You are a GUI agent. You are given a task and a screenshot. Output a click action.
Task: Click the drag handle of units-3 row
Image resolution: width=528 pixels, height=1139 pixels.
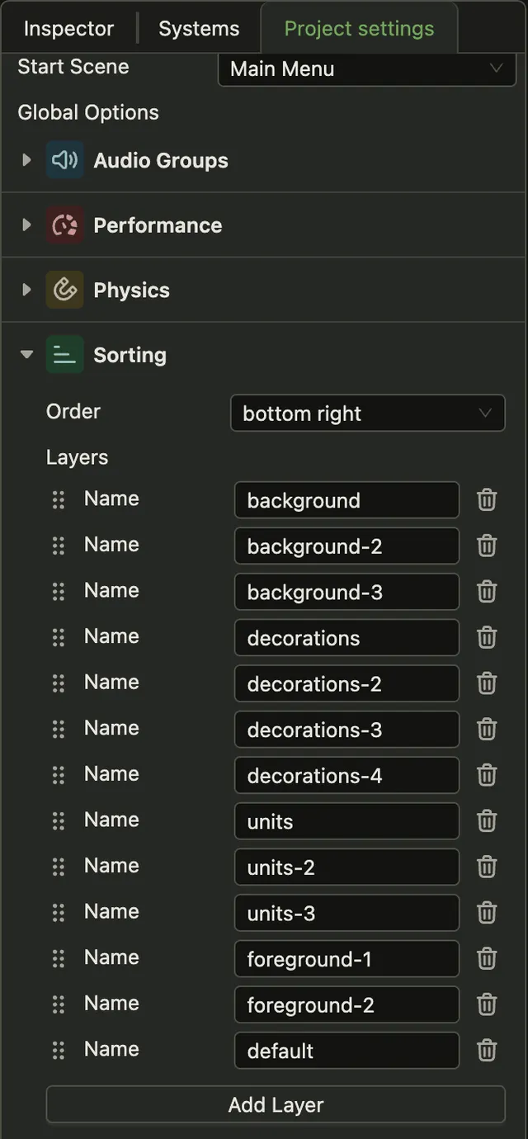(x=59, y=912)
